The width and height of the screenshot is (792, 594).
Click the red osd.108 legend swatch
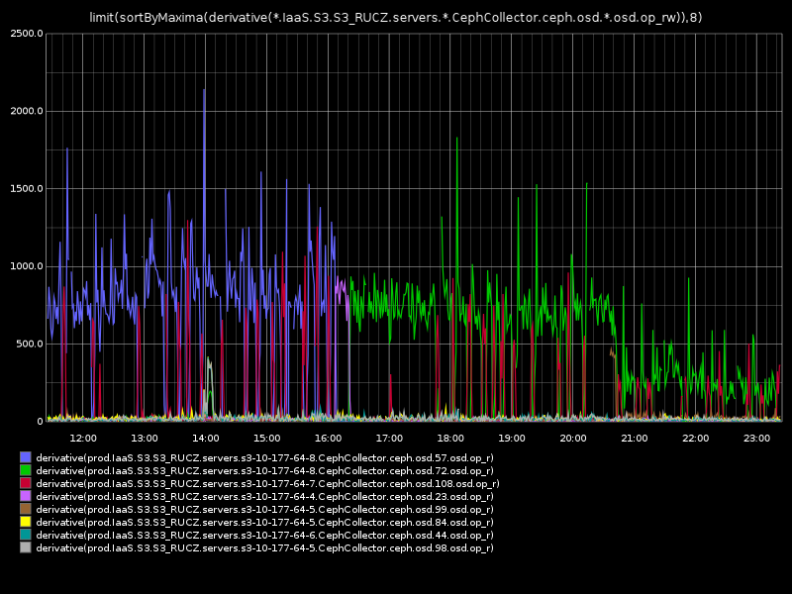pos(26,483)
